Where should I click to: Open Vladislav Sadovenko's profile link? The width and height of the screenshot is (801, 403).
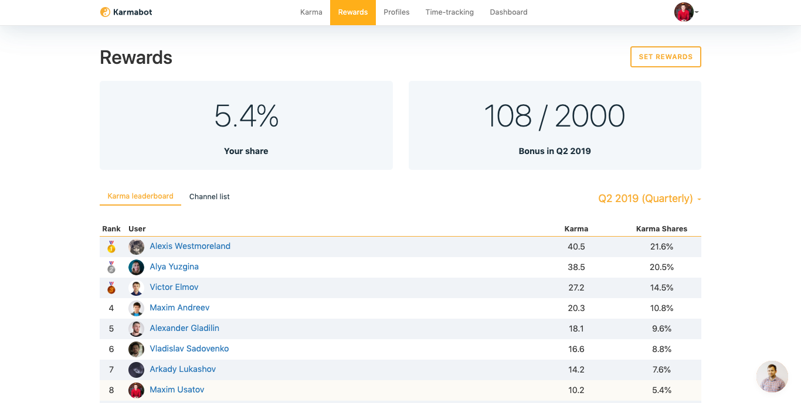[189, 349]
